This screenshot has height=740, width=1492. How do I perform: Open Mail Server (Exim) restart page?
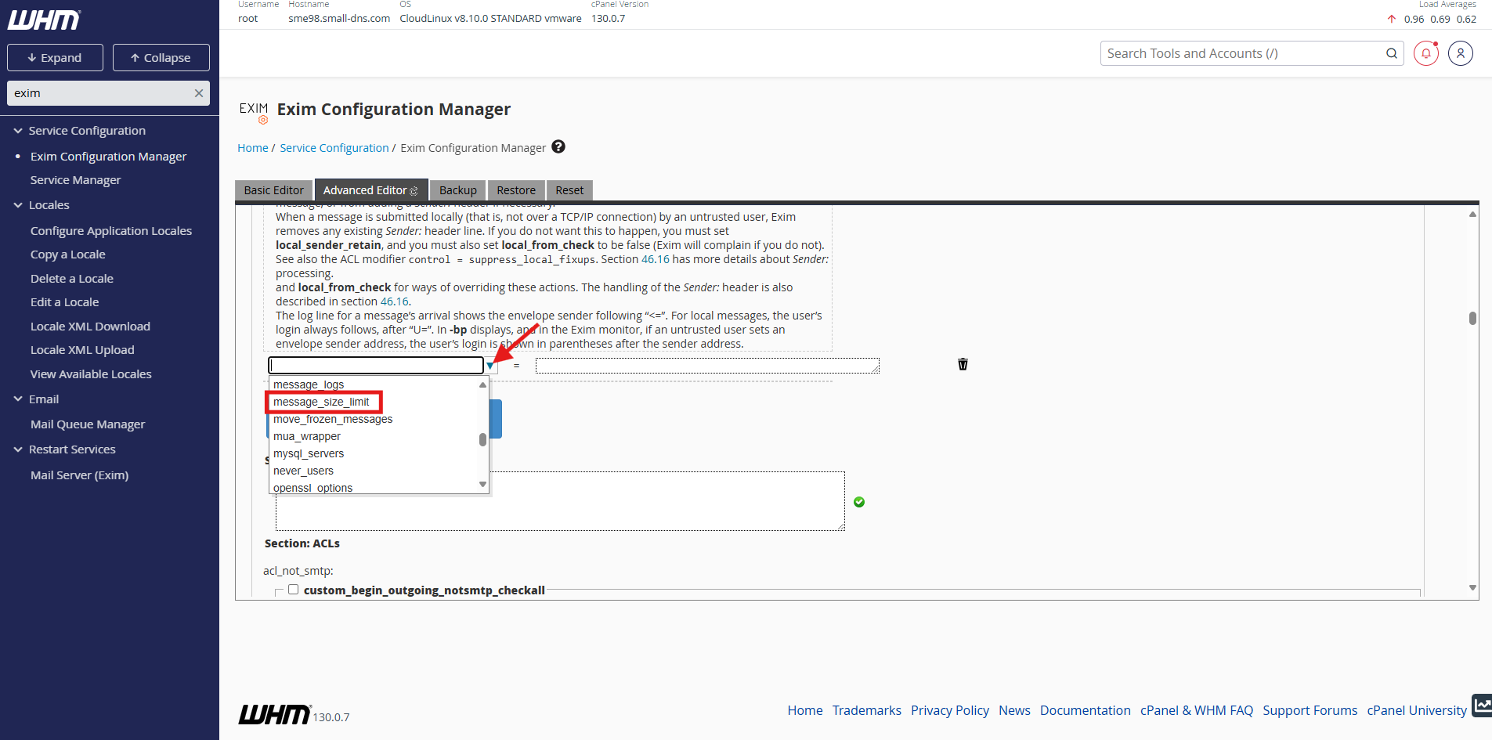coord(79,475)
